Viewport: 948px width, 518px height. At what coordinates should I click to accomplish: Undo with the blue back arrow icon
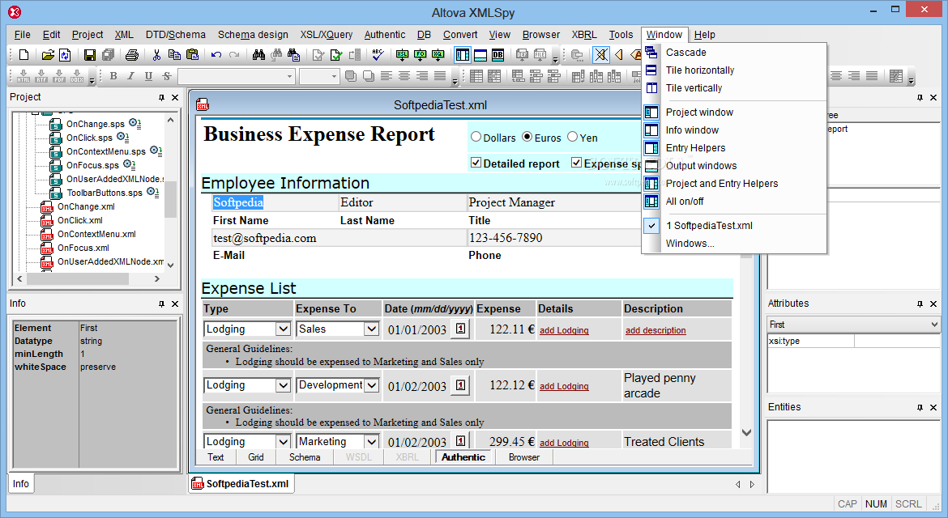pos(216,55)
